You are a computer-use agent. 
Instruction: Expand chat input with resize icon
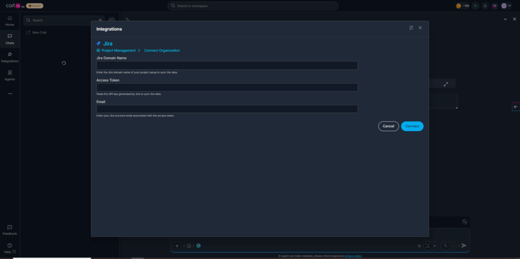(465, 221)
